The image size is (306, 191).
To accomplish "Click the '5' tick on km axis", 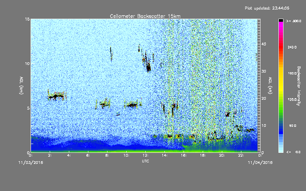I will [28, 108].
